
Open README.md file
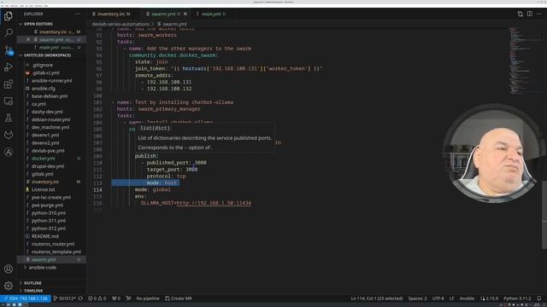pyautogui.click(x=45, y=236)
